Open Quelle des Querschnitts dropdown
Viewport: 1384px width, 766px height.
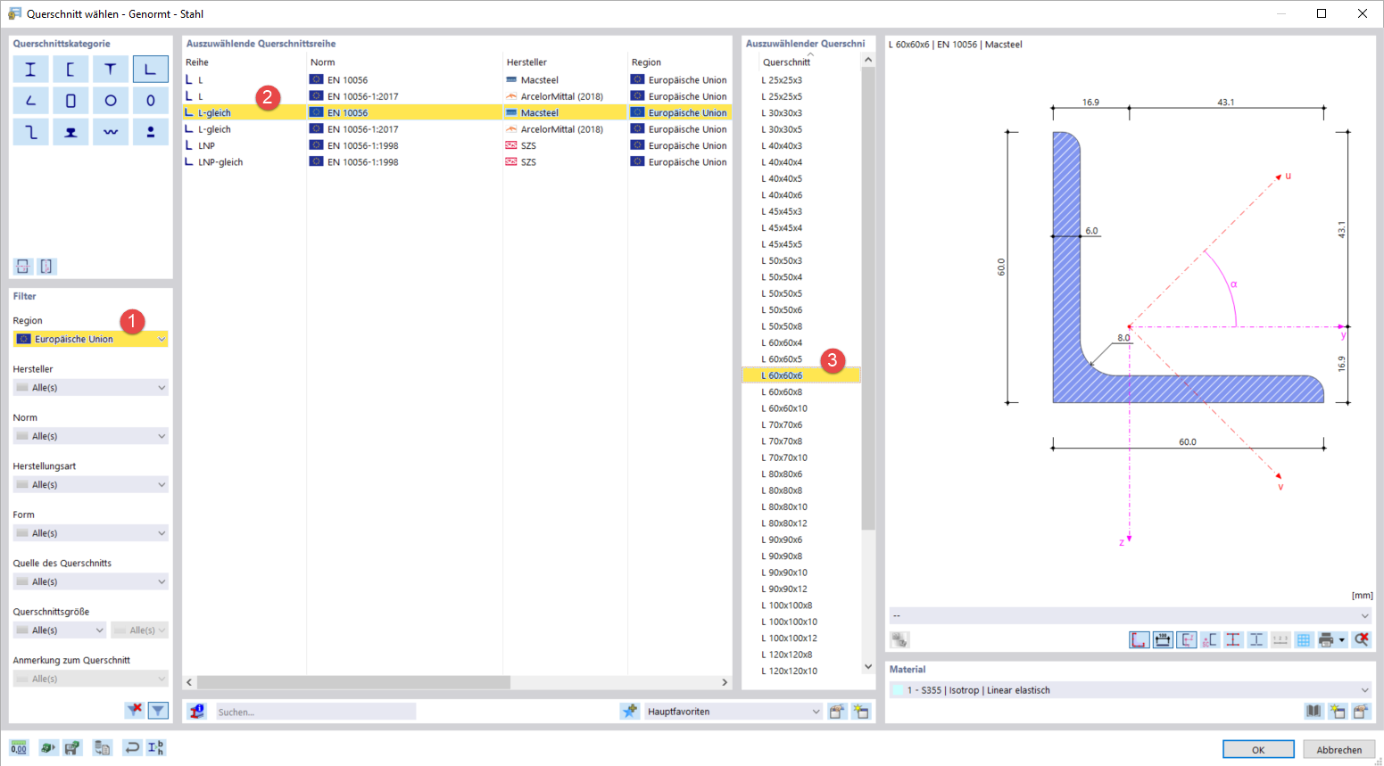tap(91, 581)
